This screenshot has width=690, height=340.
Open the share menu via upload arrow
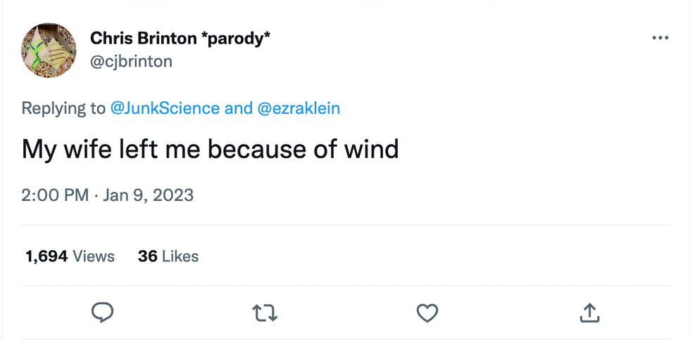click(x=589, y=312)
